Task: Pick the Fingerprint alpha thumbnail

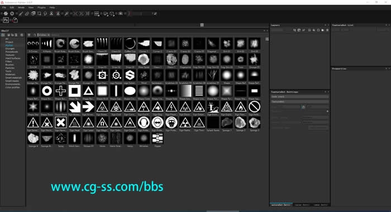Action: tap(185, 60)
